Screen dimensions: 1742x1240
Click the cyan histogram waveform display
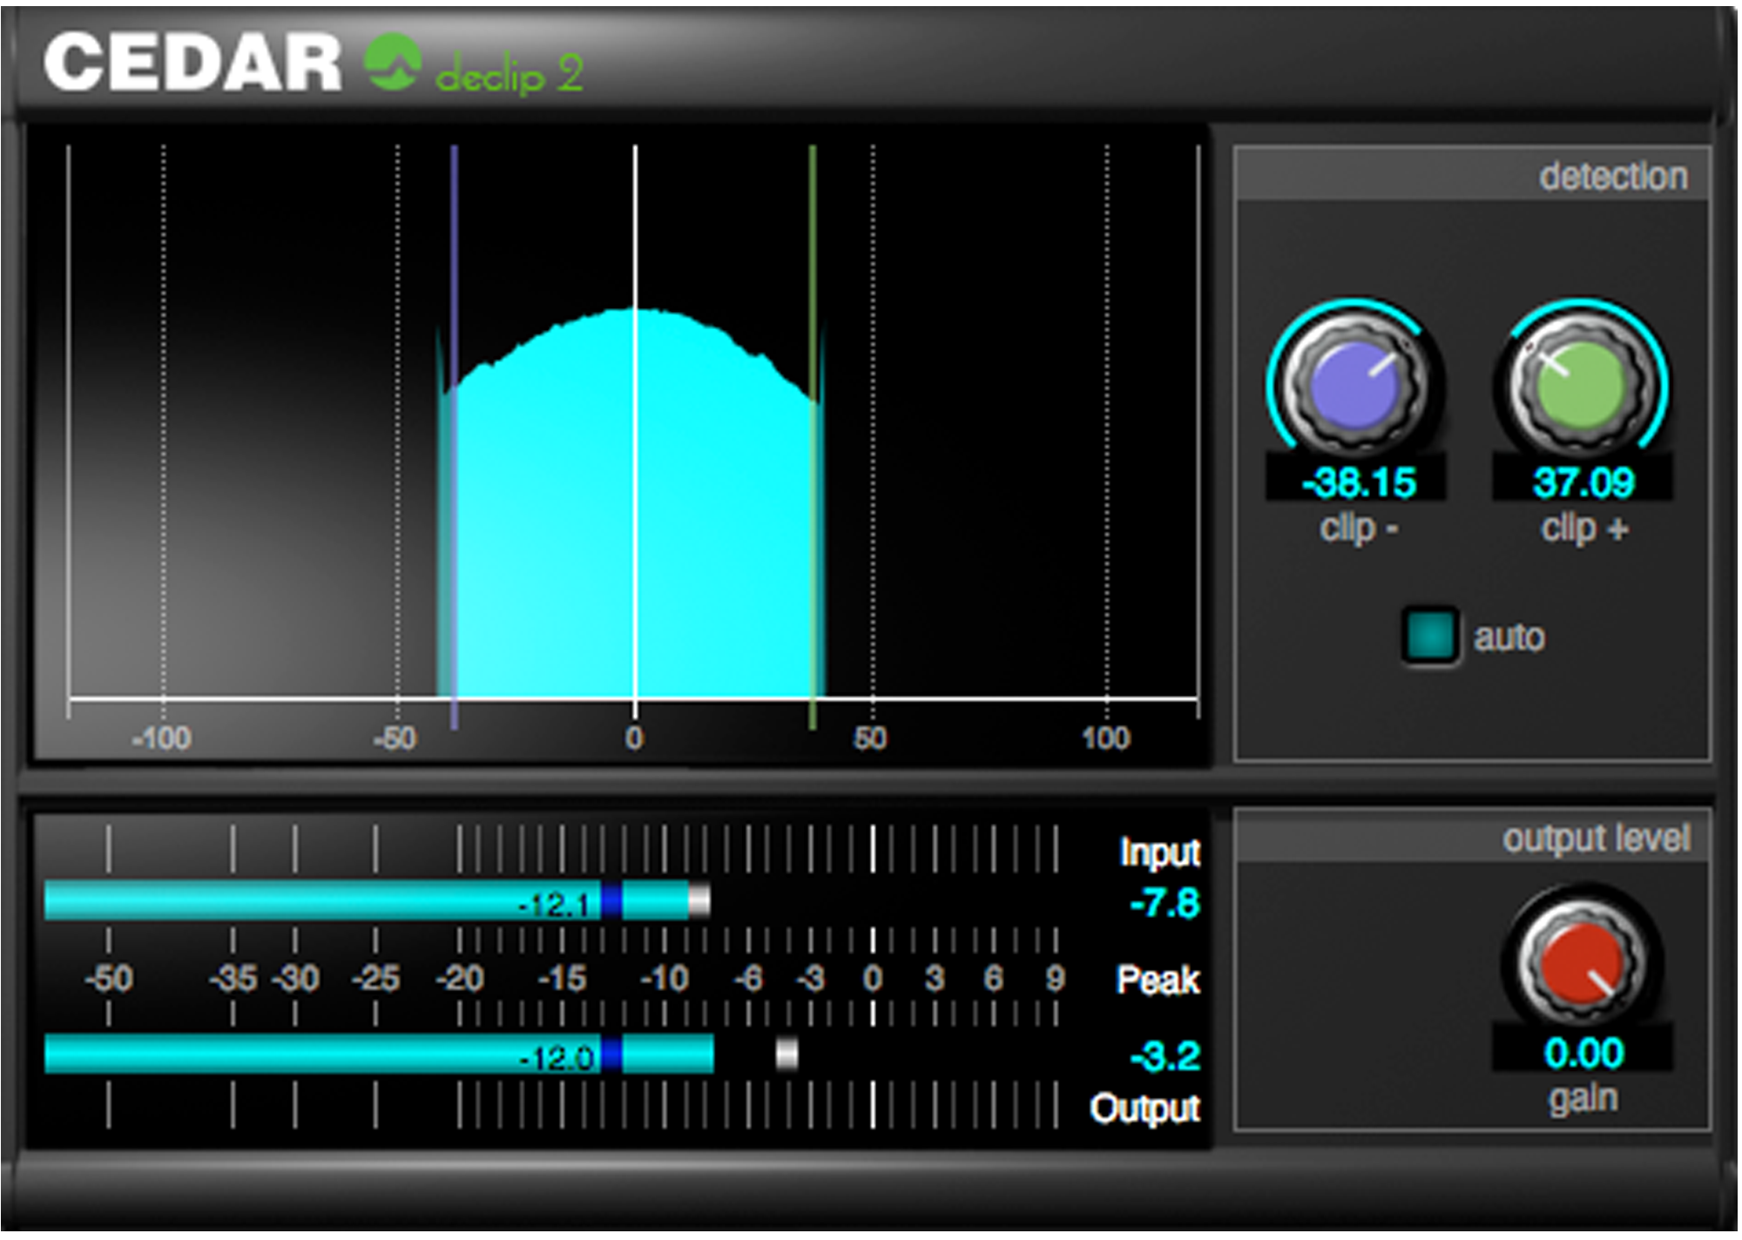pyautogui.click(x=631, y=503)
